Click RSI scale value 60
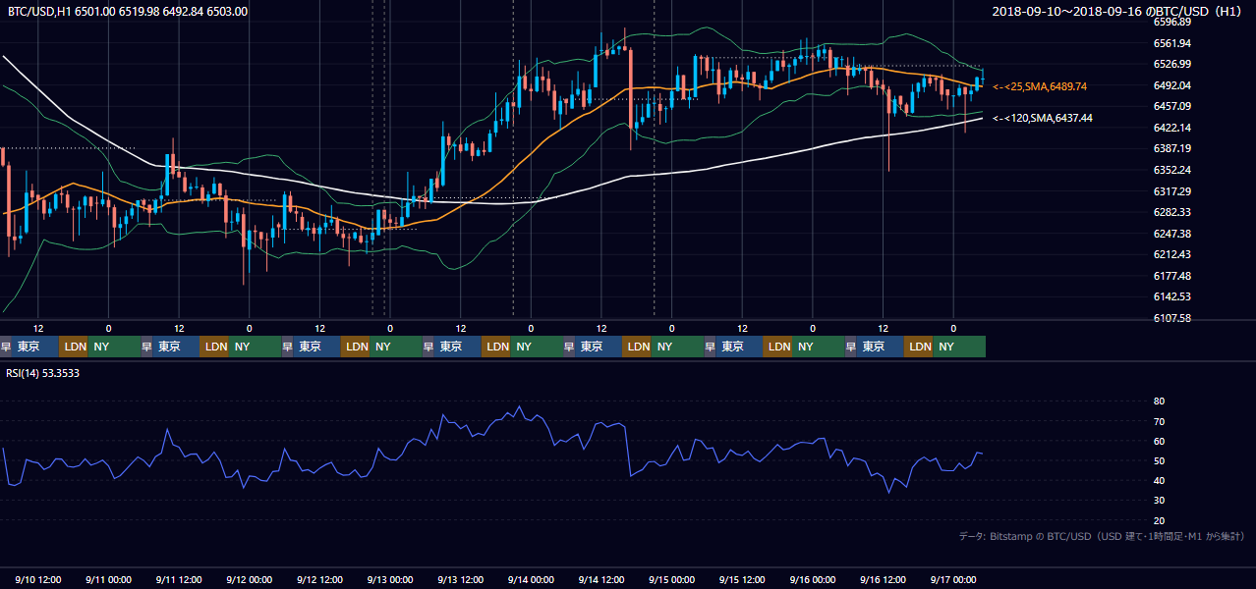1256x589 pixels. (x=1159, y=441)
